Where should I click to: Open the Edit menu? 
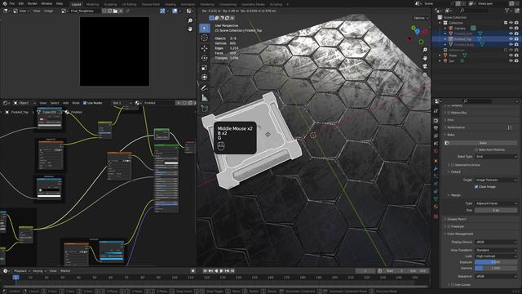point(21,3)
